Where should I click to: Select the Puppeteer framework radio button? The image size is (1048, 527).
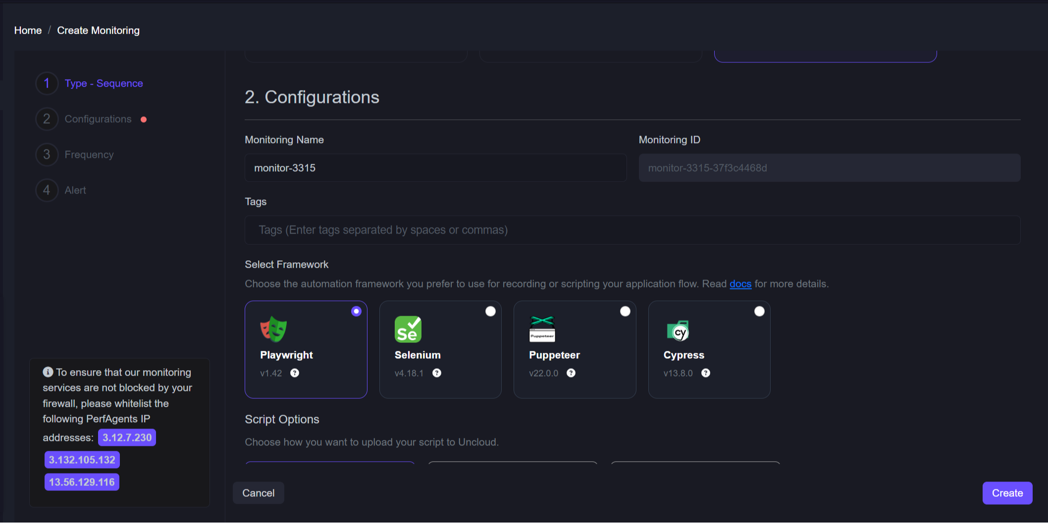point(625,311)
